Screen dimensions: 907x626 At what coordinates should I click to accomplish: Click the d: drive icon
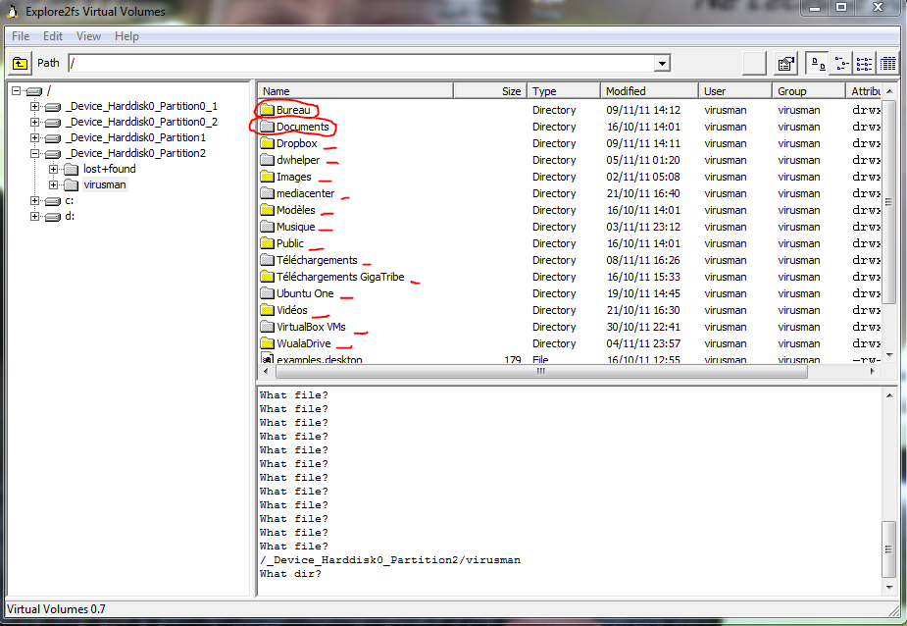click(x=53, y=217)
